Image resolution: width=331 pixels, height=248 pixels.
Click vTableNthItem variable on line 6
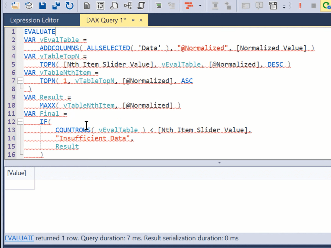tap(65, 73)
